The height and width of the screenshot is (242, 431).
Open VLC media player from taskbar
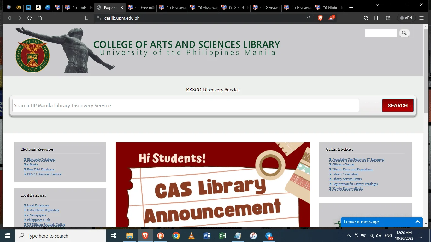tap(192, 236)
